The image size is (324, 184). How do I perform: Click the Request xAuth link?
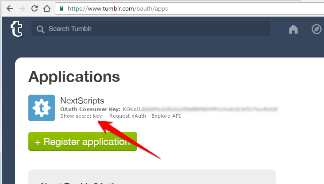tap(127, 116)
